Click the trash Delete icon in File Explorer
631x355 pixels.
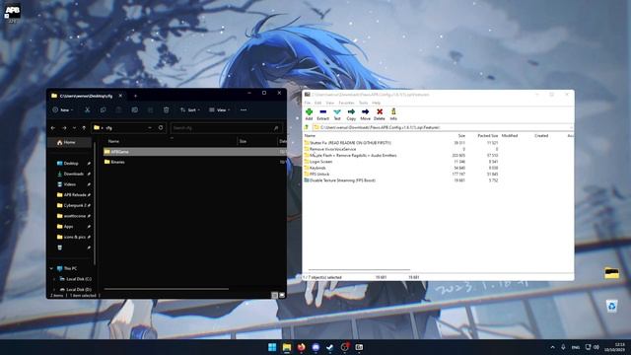(166, 109)
